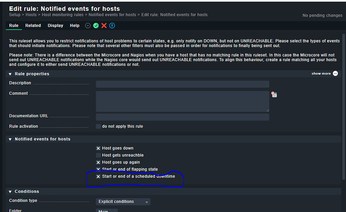Disable the Host goes down checkbox

pyautogui.click(x=98, y=148)
